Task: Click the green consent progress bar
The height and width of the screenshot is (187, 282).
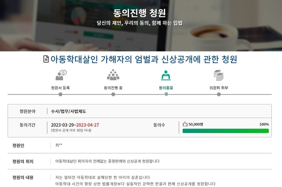Action: [x=226, y=131]
